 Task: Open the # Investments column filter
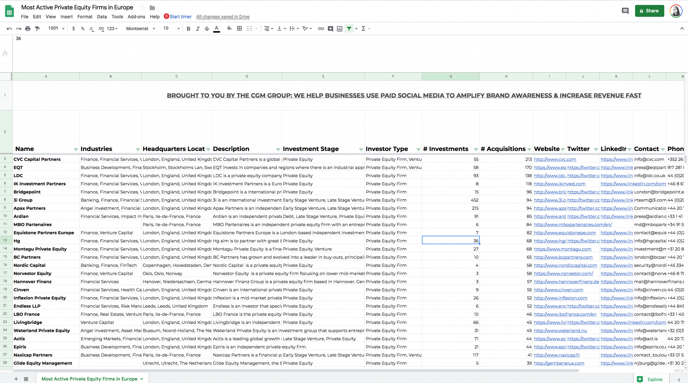[476, 149]
